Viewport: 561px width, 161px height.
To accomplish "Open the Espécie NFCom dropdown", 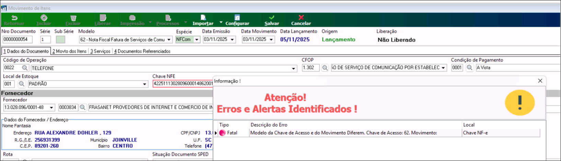I will (x=197, y=40).
